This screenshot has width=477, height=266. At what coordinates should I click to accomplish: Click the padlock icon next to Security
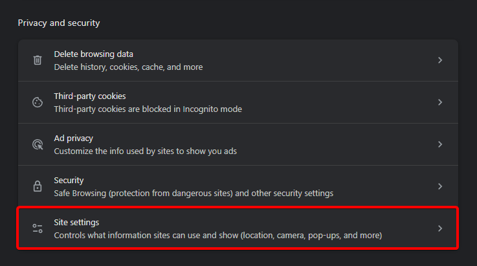click(x=38, y=186)
